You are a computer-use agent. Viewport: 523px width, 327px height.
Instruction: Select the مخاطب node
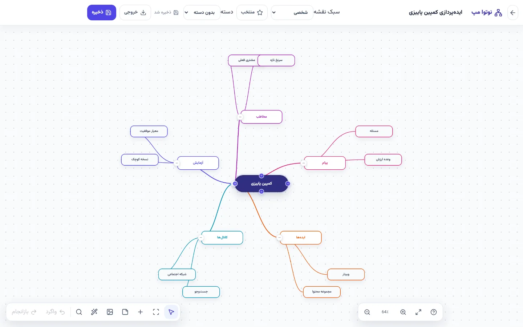click(x=261, y=117)
